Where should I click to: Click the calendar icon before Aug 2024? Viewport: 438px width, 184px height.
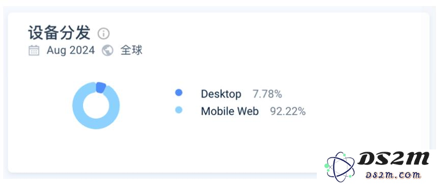coord(34,50)
